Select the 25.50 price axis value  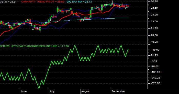click(154, 8)
